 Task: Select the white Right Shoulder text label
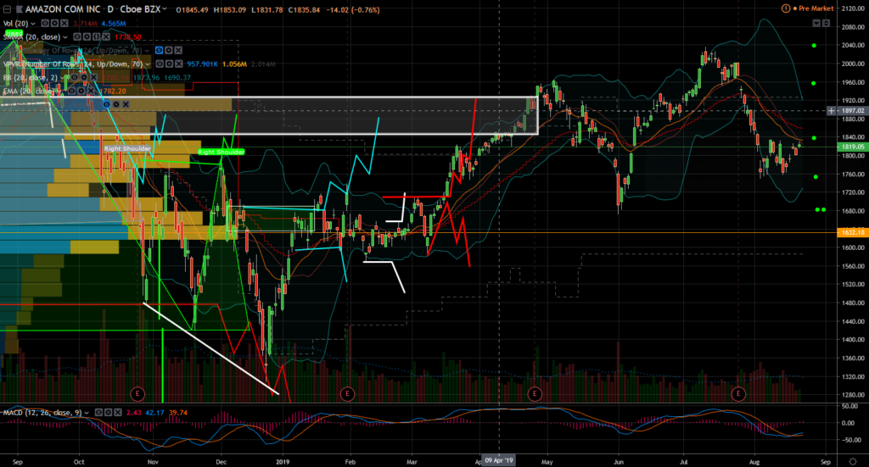[x=127, y=148]
